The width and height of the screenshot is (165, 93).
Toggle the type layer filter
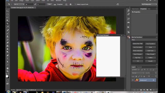tap(147, 70)
